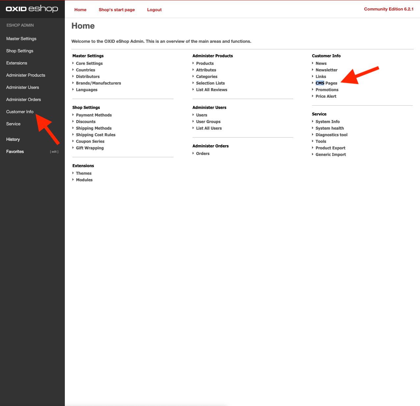Expand Service in the sidebar menu

click(x=13, y=124)
